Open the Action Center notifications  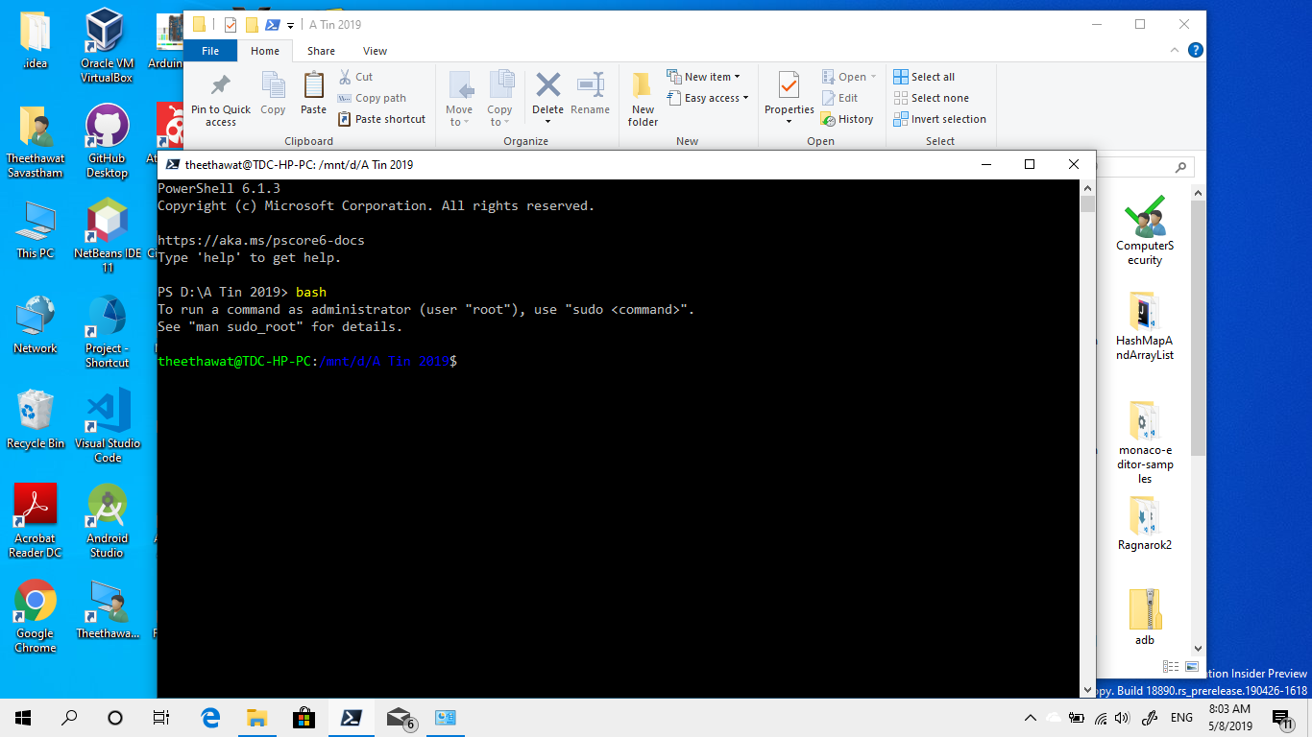(1282, 718)
